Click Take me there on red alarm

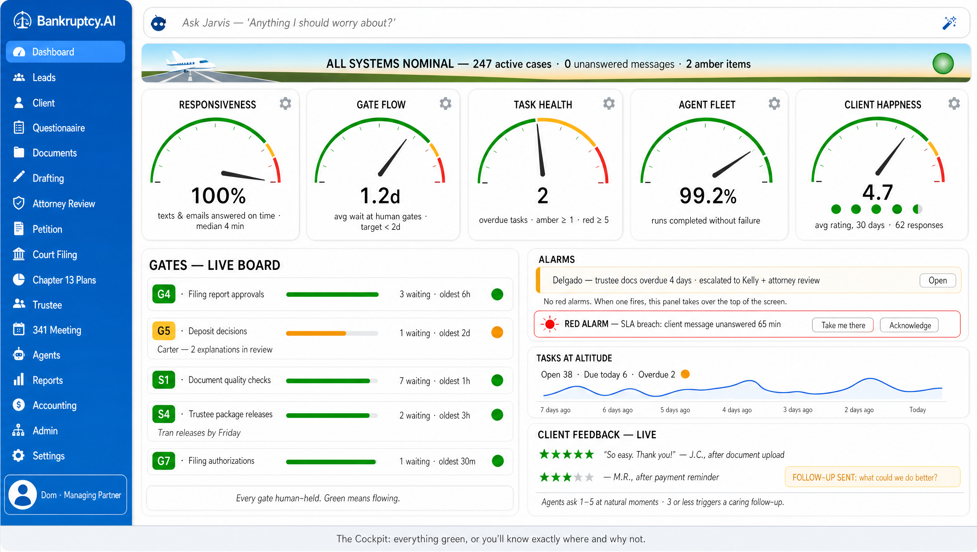tap(843, 325)
